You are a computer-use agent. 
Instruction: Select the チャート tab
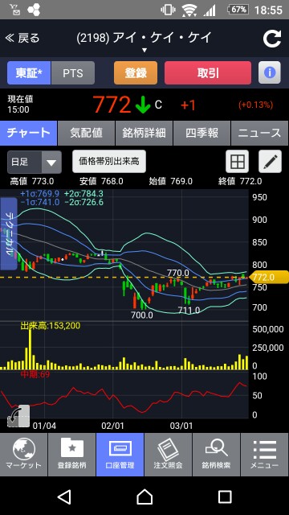pos(29,133)
